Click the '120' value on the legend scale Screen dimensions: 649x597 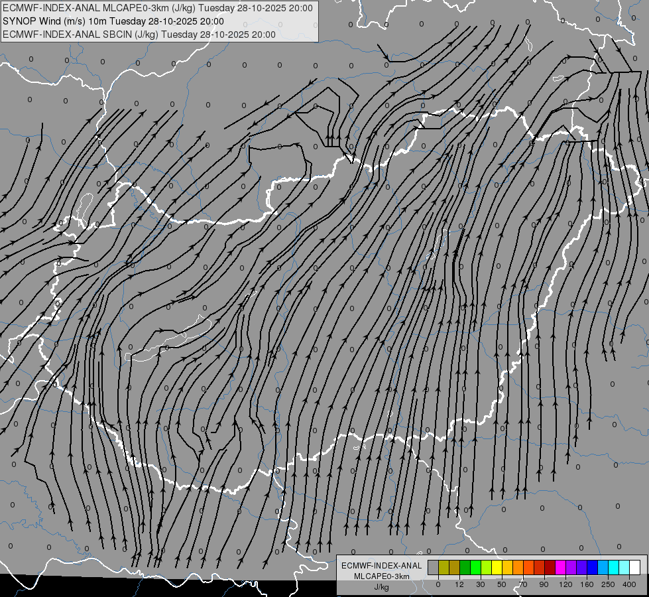(565, 584)
